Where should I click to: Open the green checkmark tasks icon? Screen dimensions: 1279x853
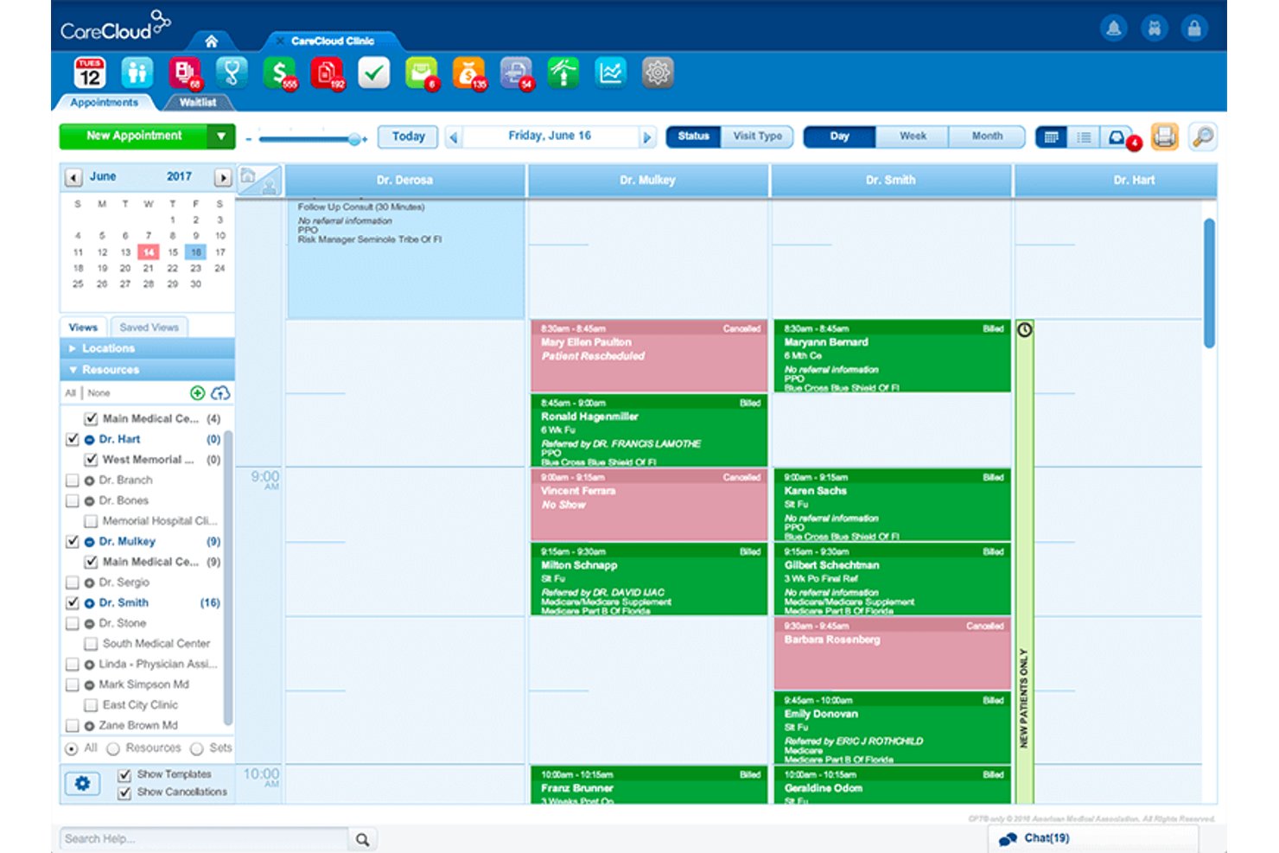click(374, 73)
